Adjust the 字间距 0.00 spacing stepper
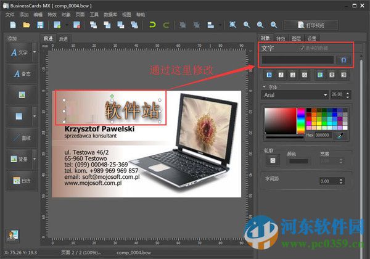 pyautogui.click(x=341, y=181)
